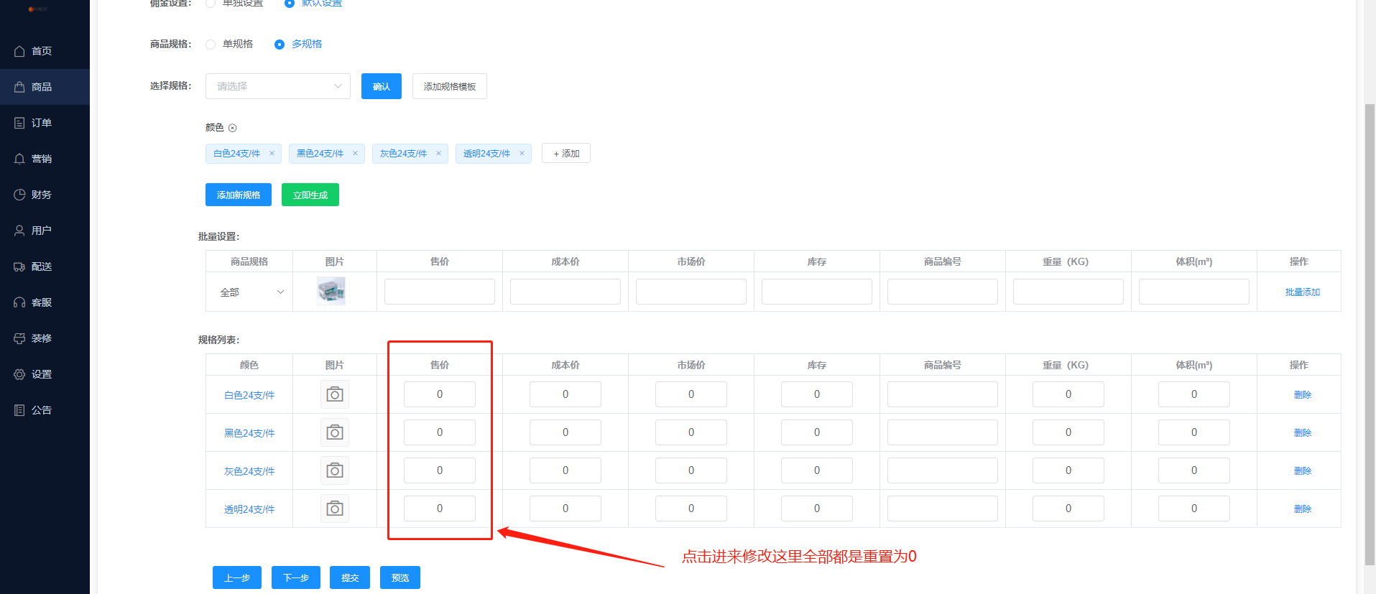Upload image via camera icon for 白色24支/件
Screen dimensions: 1376x594
click(x=335, y=394)
